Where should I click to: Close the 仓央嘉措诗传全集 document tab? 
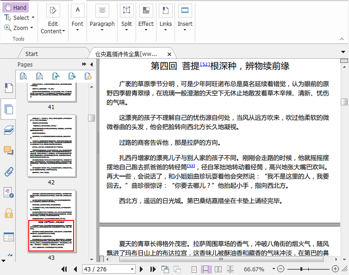(170, 54)
